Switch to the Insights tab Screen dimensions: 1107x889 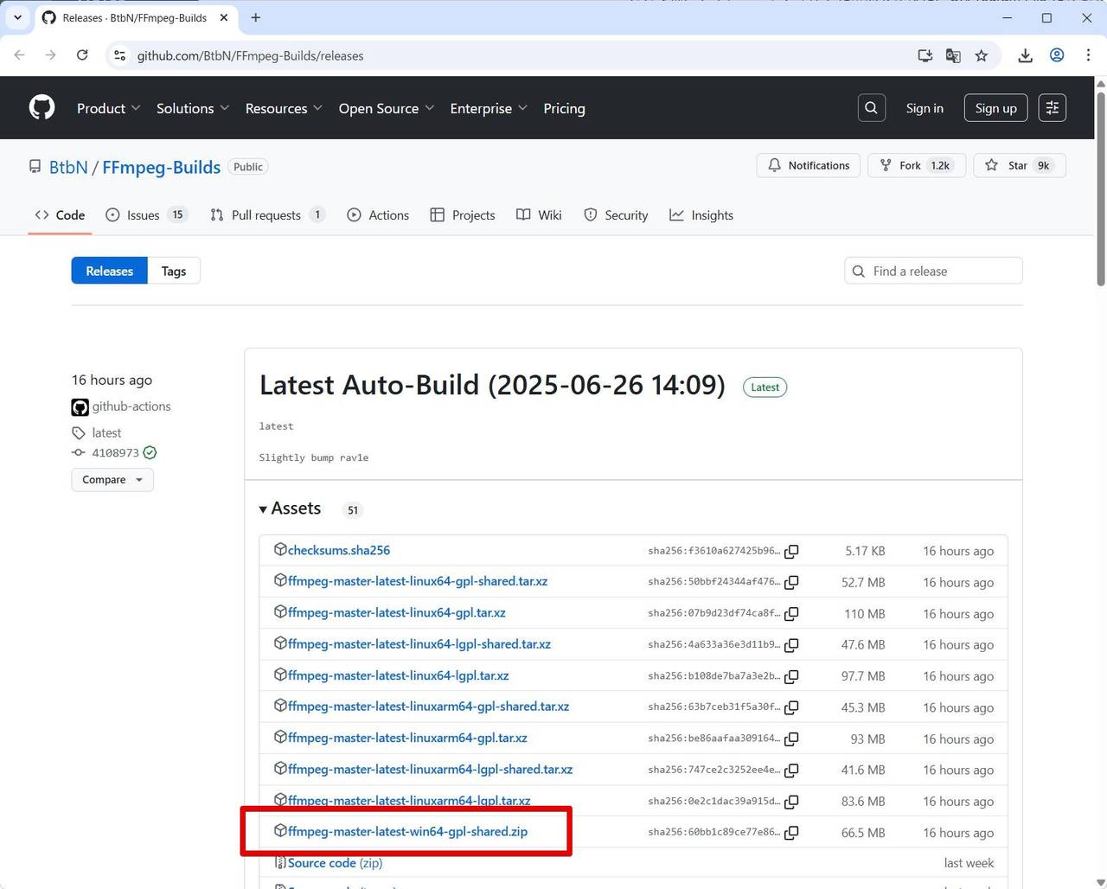[701, 215]
